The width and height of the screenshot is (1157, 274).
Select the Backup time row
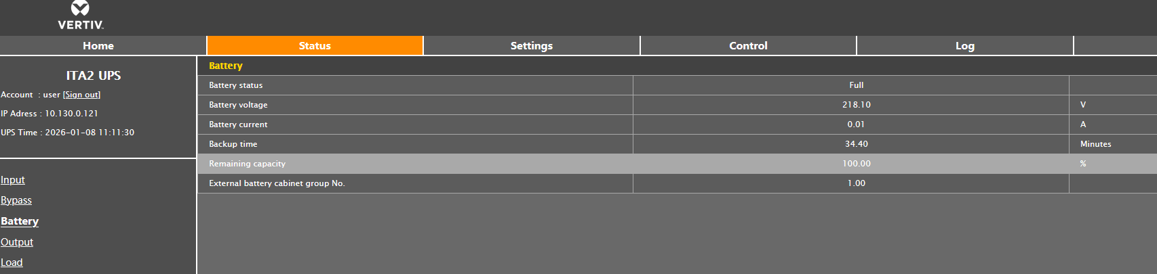pyautogui.click(x=233, y=144)
